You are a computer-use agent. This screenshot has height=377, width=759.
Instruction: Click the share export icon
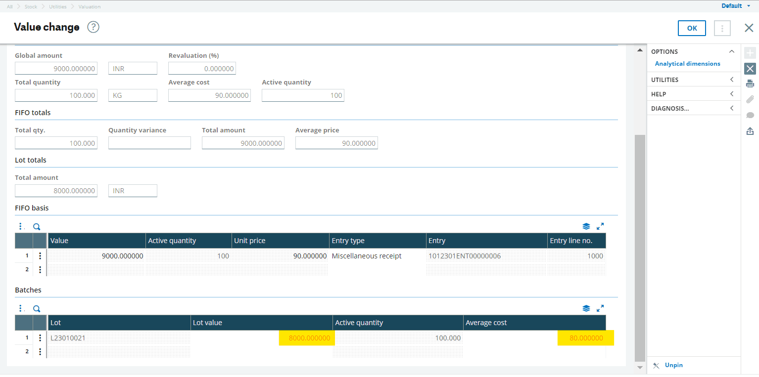(x=750, y=131)
